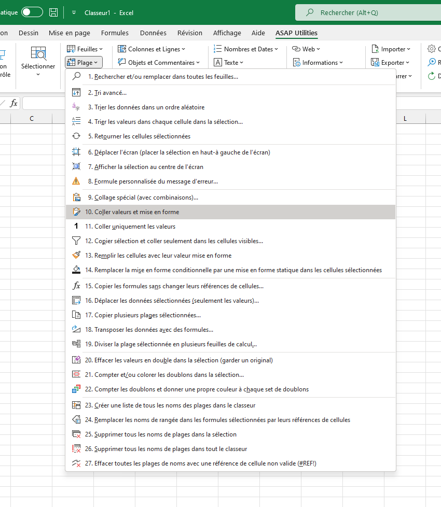Choose Coller uniquement les valeurs
The width and height of the screenshot is (441, 507).
[230, 227]
